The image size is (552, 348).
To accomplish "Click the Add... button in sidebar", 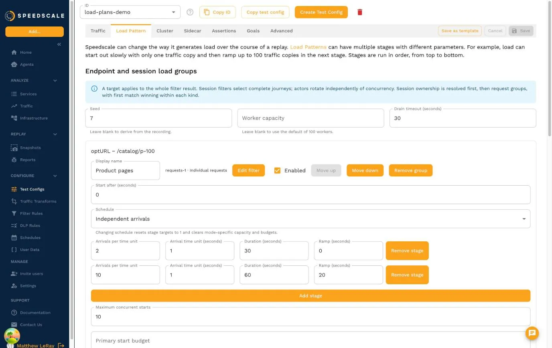I will coord(34,32).
